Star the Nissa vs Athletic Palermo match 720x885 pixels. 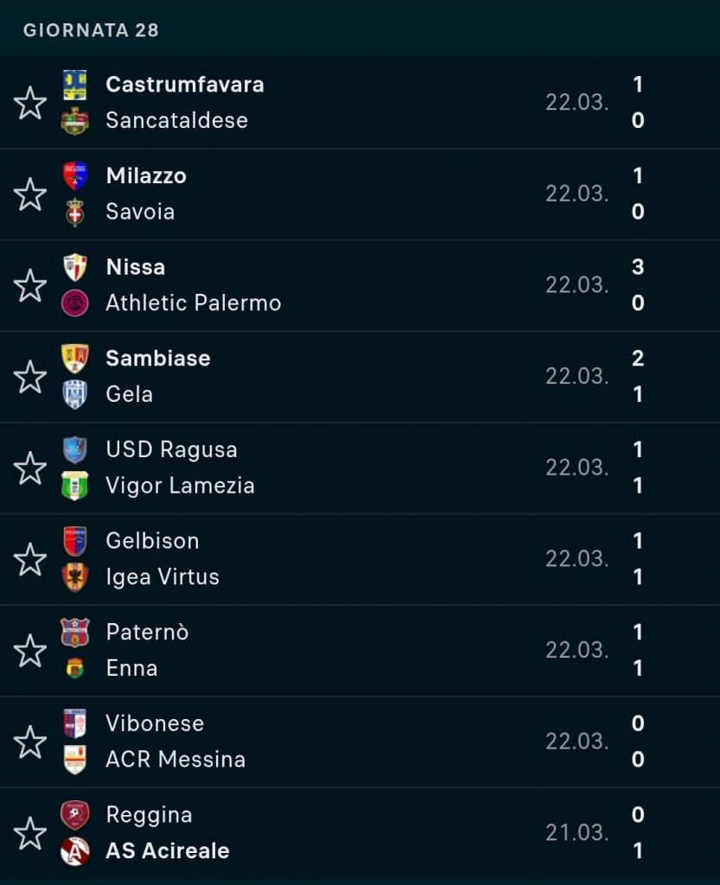click(30, 285)
